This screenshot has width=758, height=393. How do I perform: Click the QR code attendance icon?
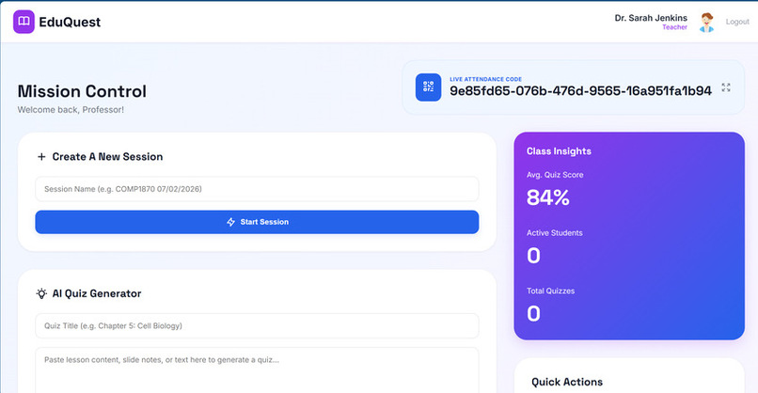pos(428,87)
